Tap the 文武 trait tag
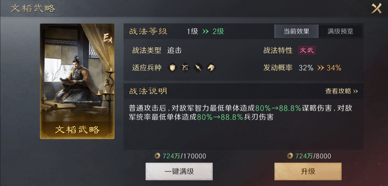Viewport: 388px width, 186px height. (307, 50)
